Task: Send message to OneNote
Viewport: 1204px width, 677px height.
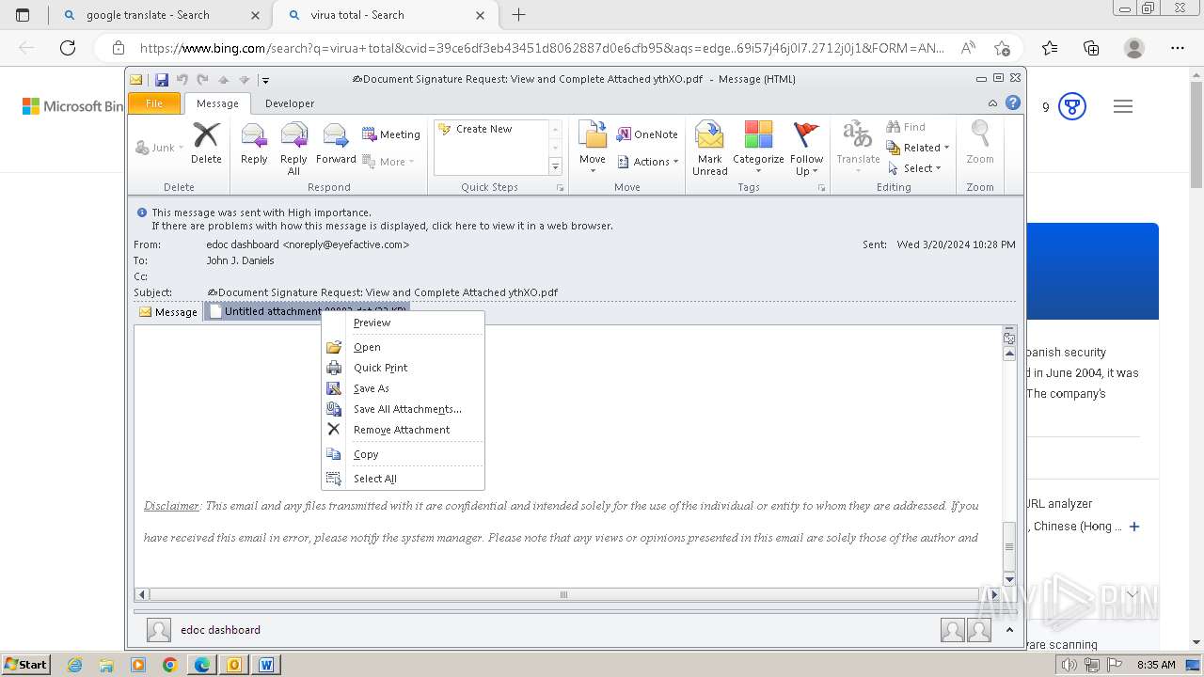Action: point(647,134)
